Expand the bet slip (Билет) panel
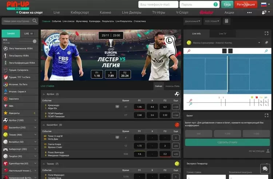 point(266,115)
